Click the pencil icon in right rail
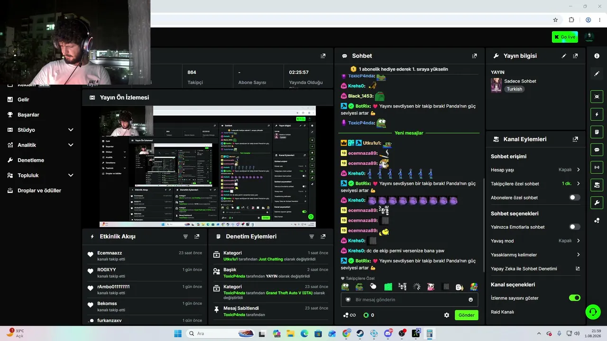 (x=597, y=73)
